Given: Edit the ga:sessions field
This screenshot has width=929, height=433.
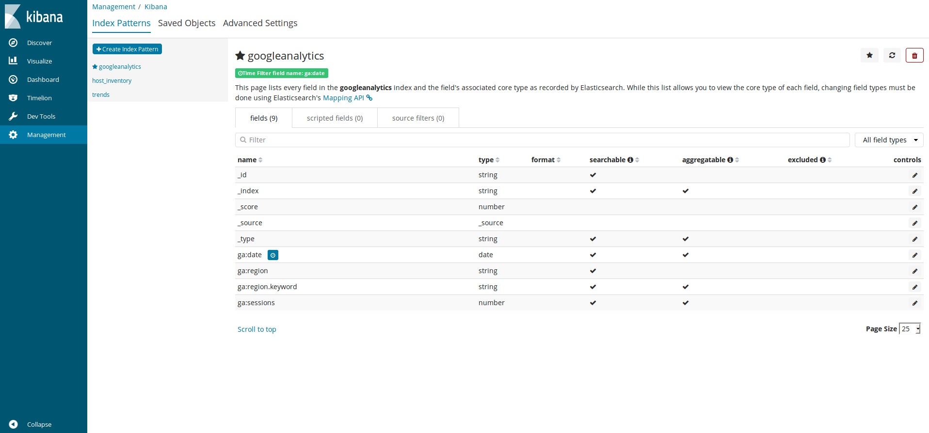Looking at the screenshot, I should pos(915,303).
